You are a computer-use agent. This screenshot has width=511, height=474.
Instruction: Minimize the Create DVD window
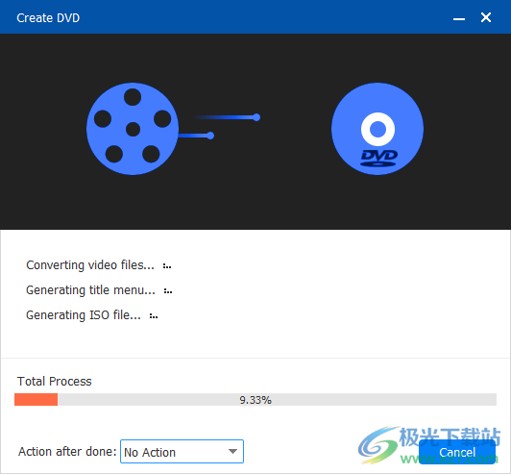(459, 18)
